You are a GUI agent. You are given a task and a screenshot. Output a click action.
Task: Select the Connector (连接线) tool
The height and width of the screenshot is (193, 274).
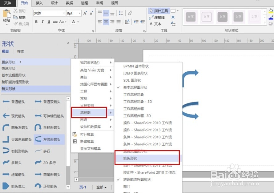point(157,17)
